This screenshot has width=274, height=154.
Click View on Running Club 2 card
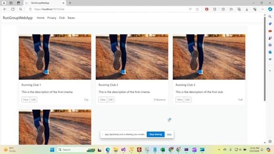103,100
